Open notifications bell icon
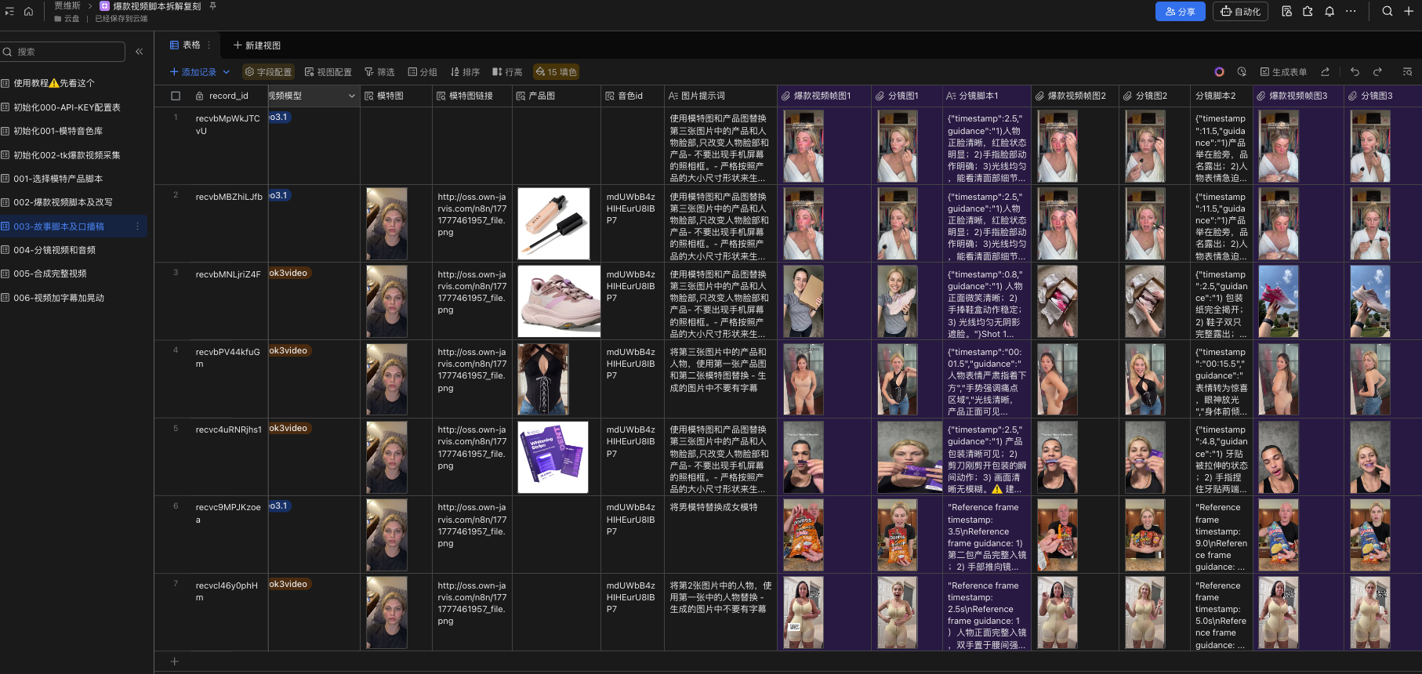This screenshot has height=674, width=1422. coord(1329,11)
